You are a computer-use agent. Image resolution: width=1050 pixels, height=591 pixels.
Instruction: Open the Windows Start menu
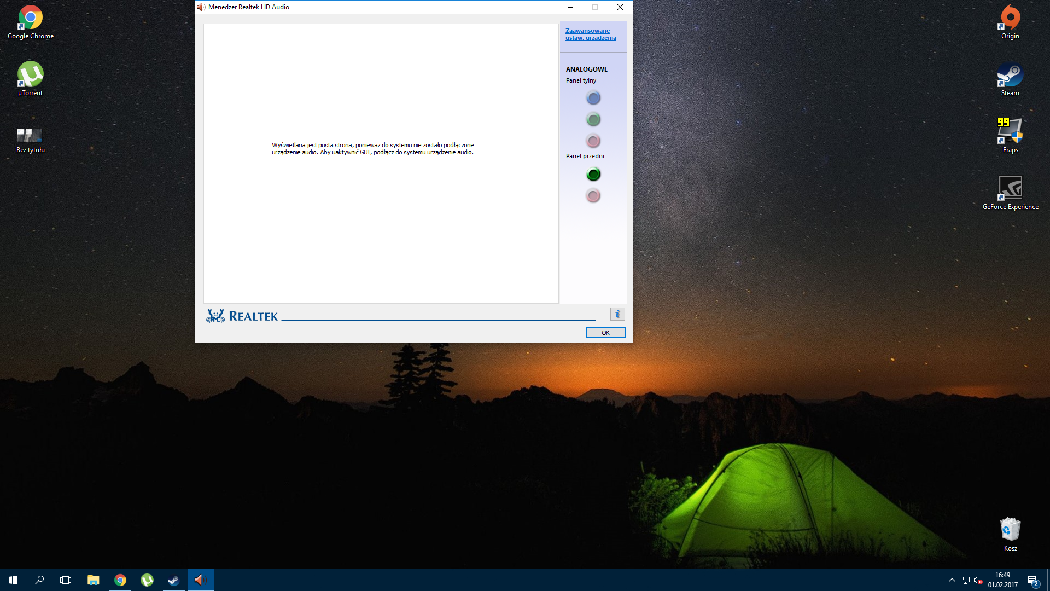[13, 580]
